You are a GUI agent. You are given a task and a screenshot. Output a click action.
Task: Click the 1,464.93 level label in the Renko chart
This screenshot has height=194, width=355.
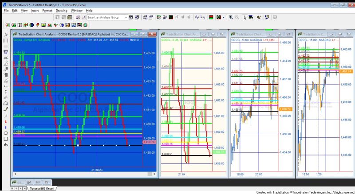coord(19,53)
